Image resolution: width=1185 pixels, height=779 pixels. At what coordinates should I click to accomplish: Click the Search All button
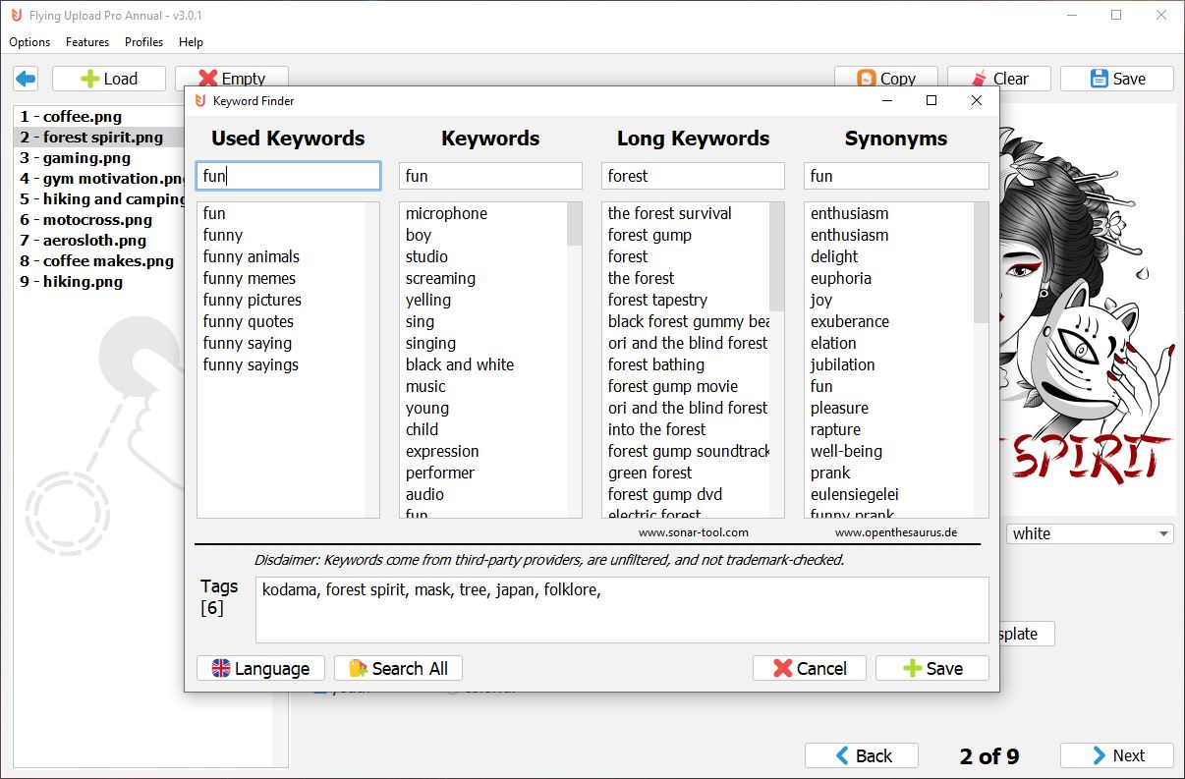(398, 668)
